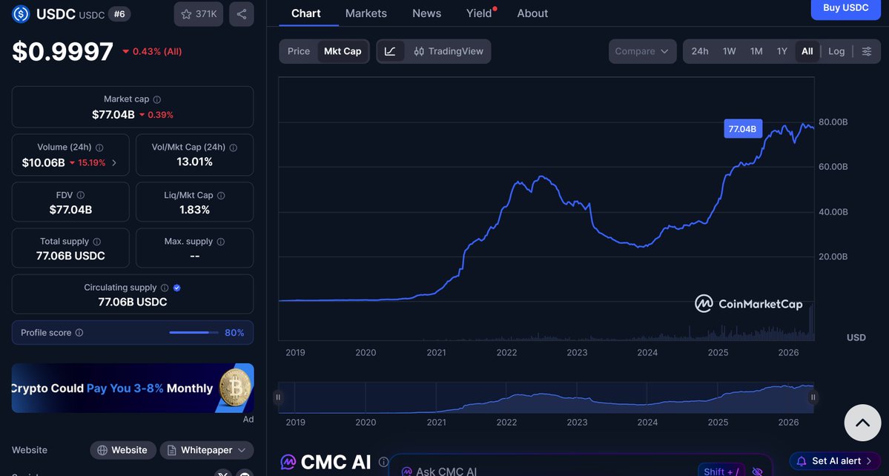The width and height of the screenshot is (889, 476).
Task: Switch to TradingView chart
Action: point(449,51)
